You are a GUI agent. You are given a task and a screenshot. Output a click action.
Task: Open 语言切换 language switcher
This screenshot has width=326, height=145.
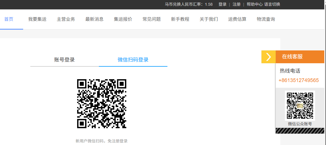click(x=272, y=4)
